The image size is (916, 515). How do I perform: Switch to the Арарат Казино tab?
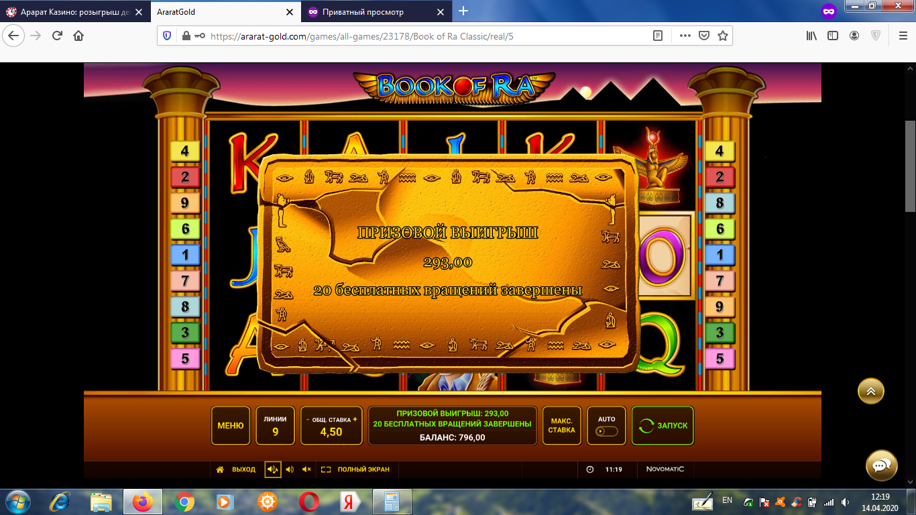point(75,12)
